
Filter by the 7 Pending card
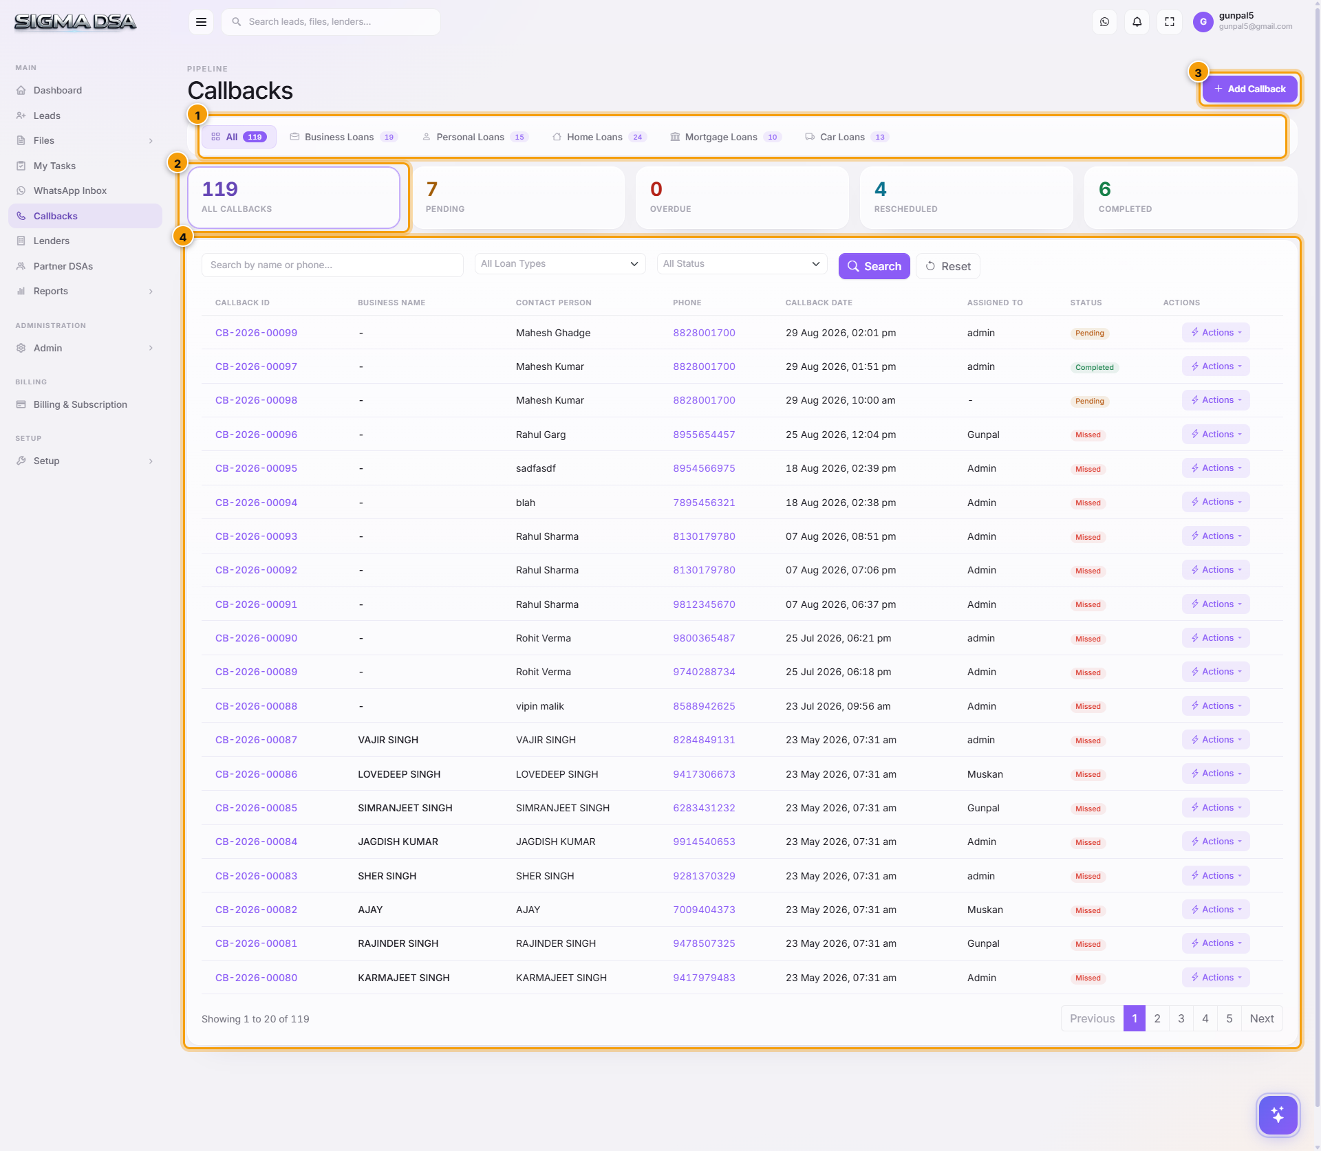[518, 197]
